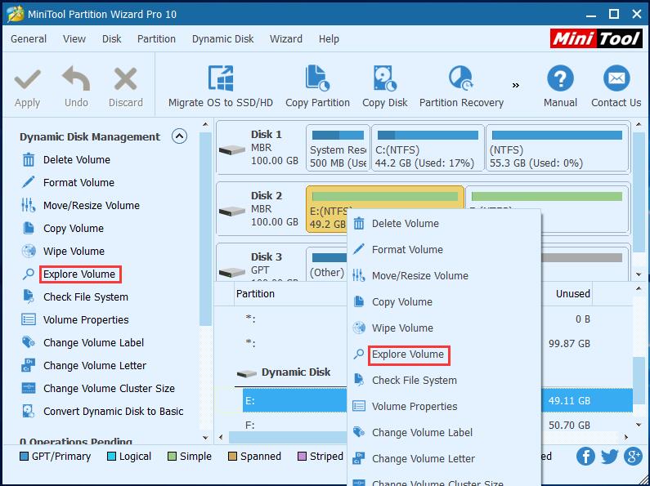Select the F: row in partition list
This screenshot has height=486, width=650.
[294, 425]
